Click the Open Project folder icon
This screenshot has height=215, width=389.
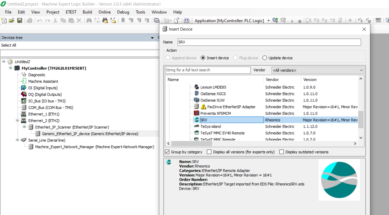[x=12, y=20]
